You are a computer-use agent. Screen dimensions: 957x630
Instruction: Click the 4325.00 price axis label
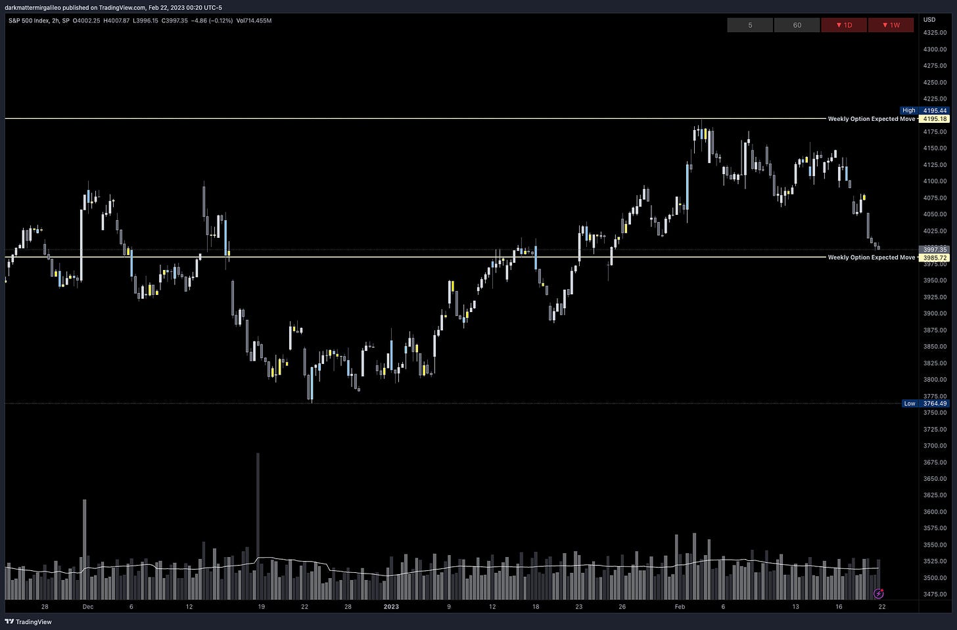[935, 32]
